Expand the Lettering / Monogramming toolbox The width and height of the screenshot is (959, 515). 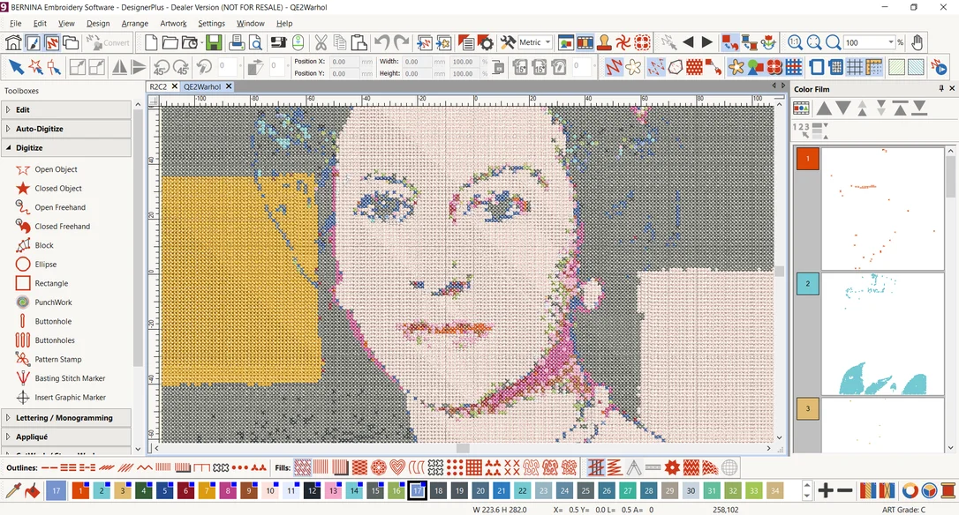[x=66, y=418]
